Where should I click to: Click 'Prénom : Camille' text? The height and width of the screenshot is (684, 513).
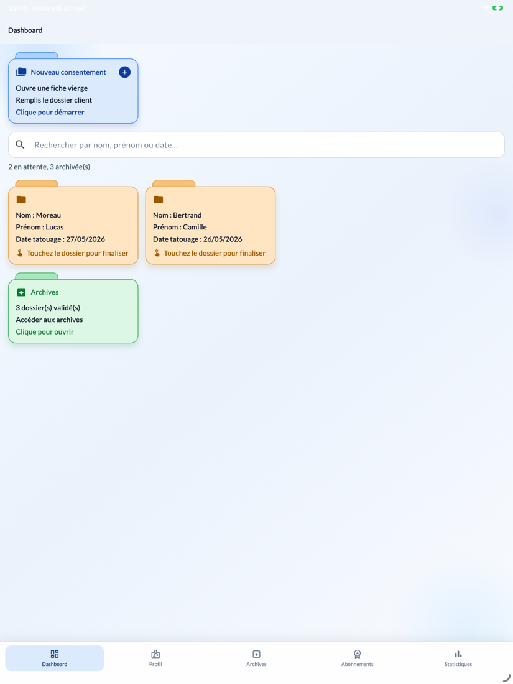(x=180, y=227)
